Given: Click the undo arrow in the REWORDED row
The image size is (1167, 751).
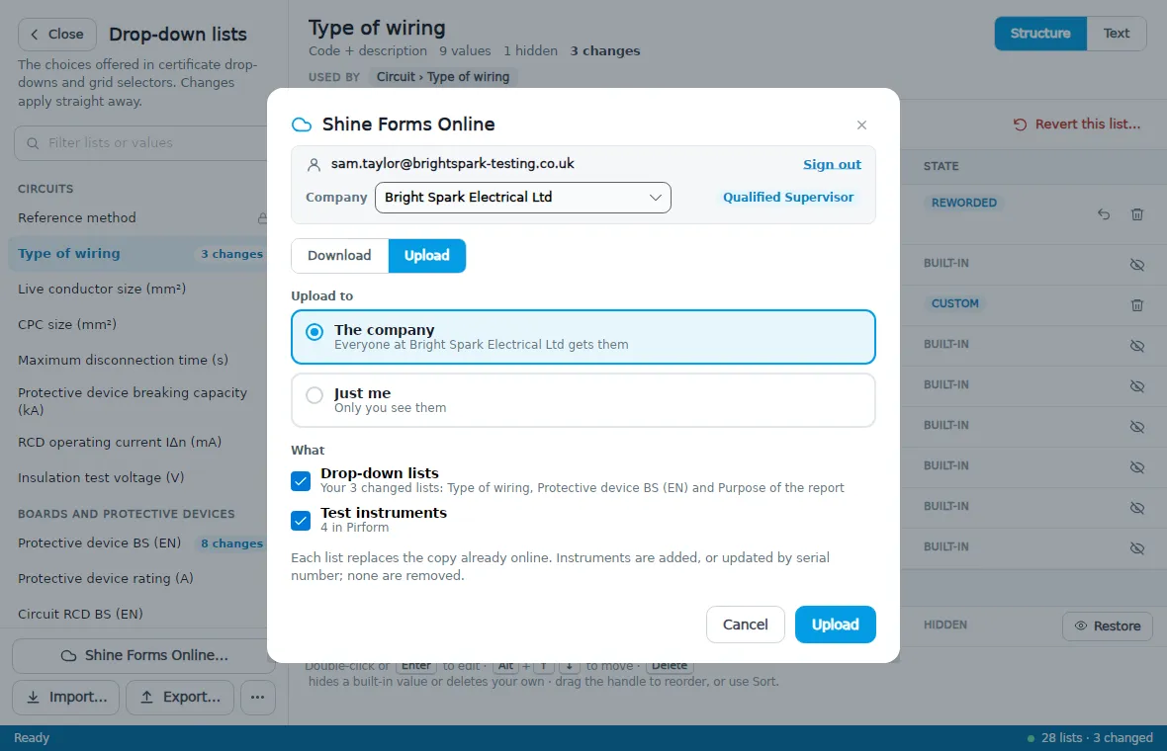Looking at the screenshot, I should 1104,214.
